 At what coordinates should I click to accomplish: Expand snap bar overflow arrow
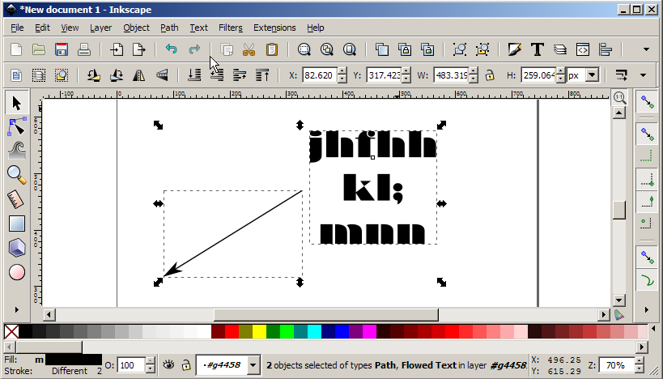pyautogui.click(x=647, y=309)
